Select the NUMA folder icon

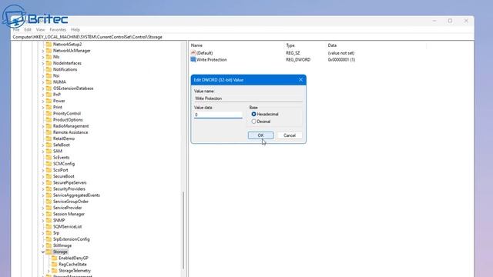49,82
